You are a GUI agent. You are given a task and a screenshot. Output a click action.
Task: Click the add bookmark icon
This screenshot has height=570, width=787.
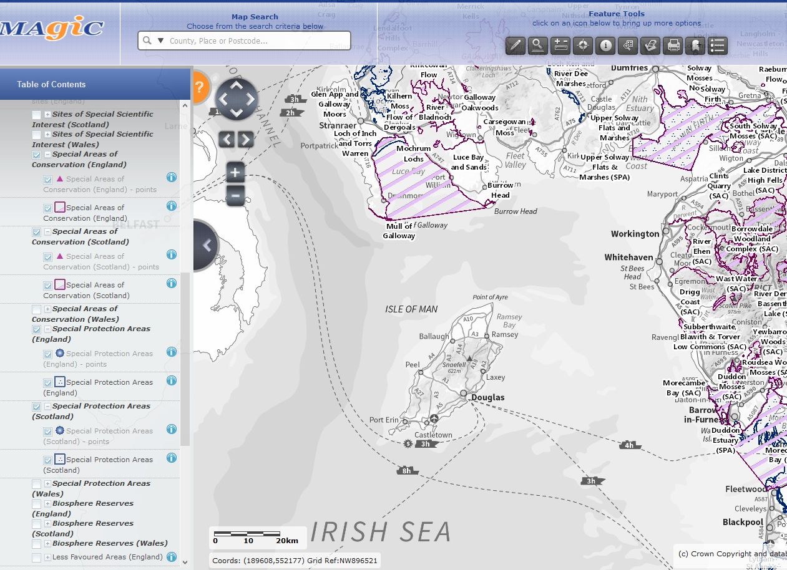(x=695, y=46)
